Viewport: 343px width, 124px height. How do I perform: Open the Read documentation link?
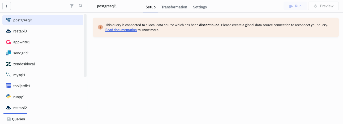click(x=121, y=30)
